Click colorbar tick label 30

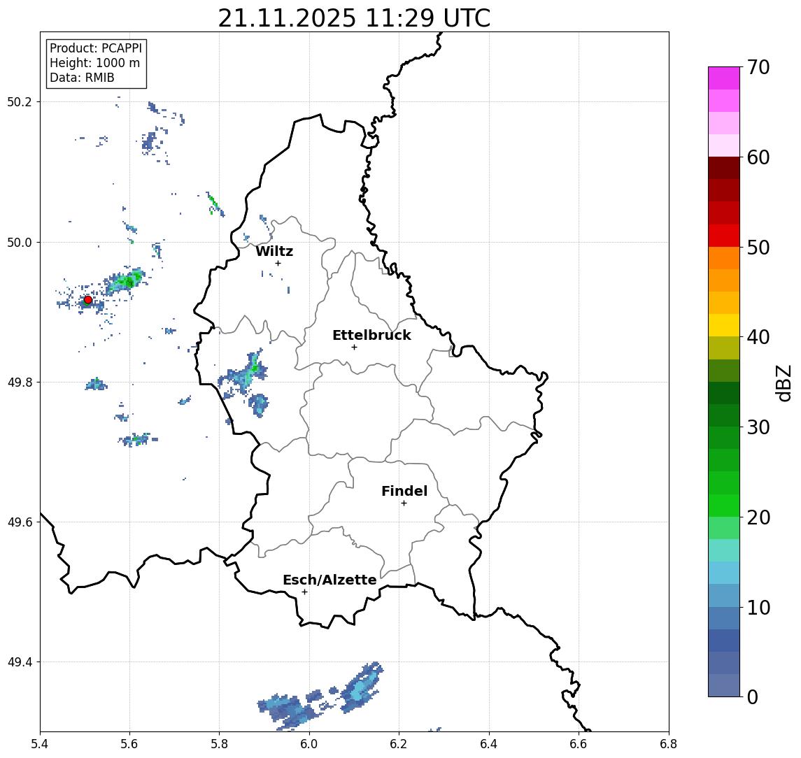(758, 427)
